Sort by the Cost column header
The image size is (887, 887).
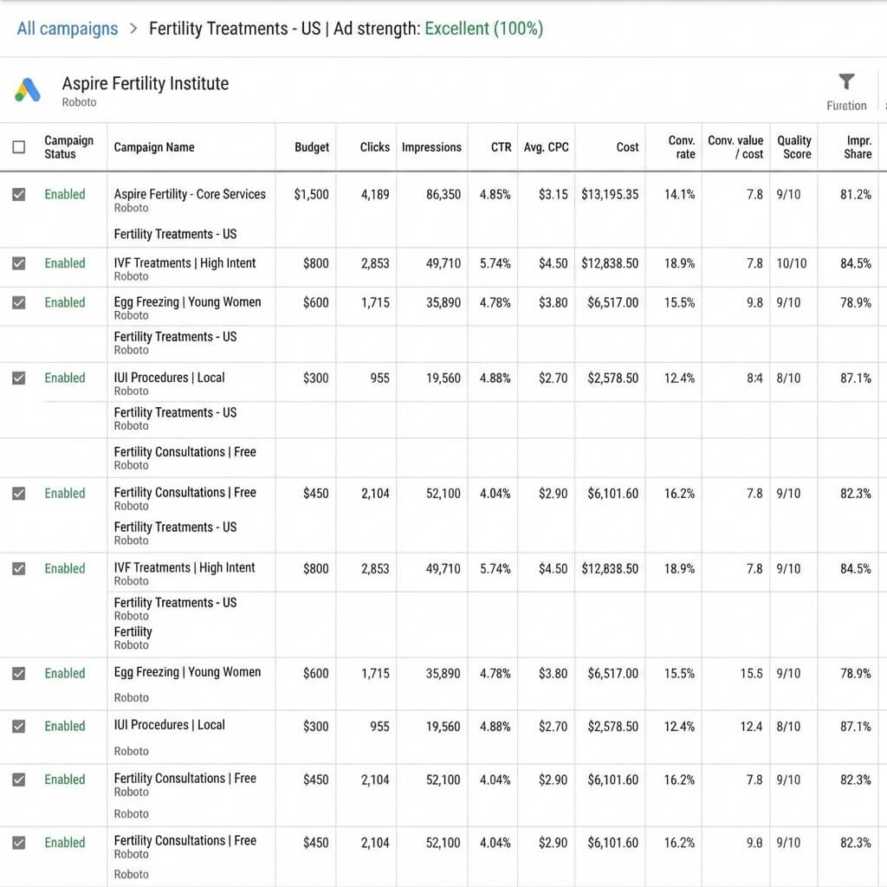(627, 147)
